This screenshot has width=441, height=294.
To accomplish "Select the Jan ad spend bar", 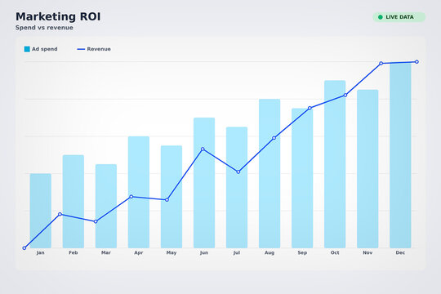I will [41, 211].
